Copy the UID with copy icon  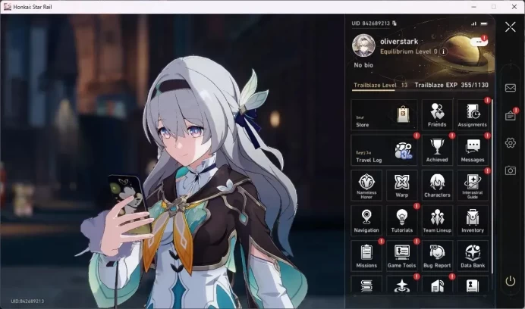[x=394, y=23]
